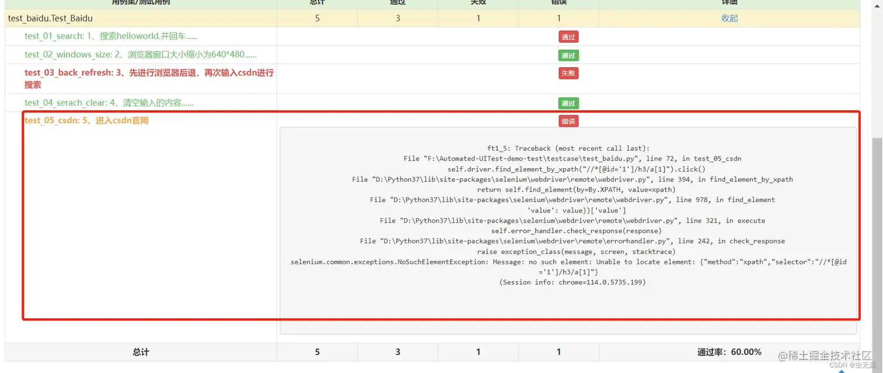Click the 错误 badge for test_05_csdn
This screenshot has height=373, width=883.
click(568, 121)
